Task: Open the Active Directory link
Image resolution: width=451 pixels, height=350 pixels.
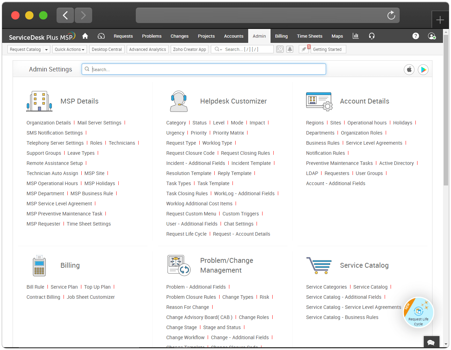Action: tap(397, 163)
